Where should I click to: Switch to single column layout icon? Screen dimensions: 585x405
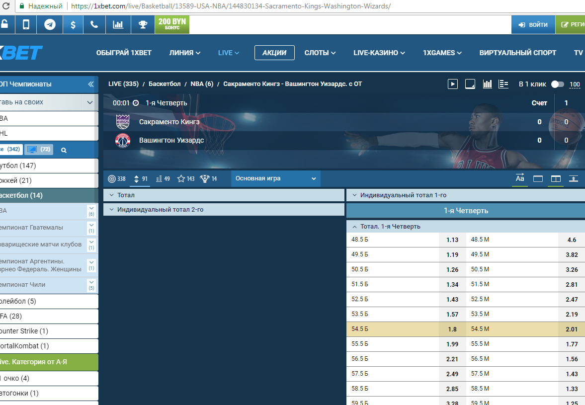click(x=538, y=178)
